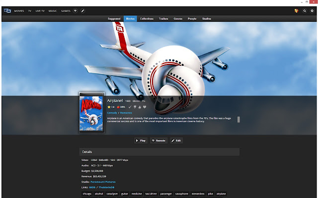318x198 pixels.
Task: Click the Remote button
Action: pos(159,141)
